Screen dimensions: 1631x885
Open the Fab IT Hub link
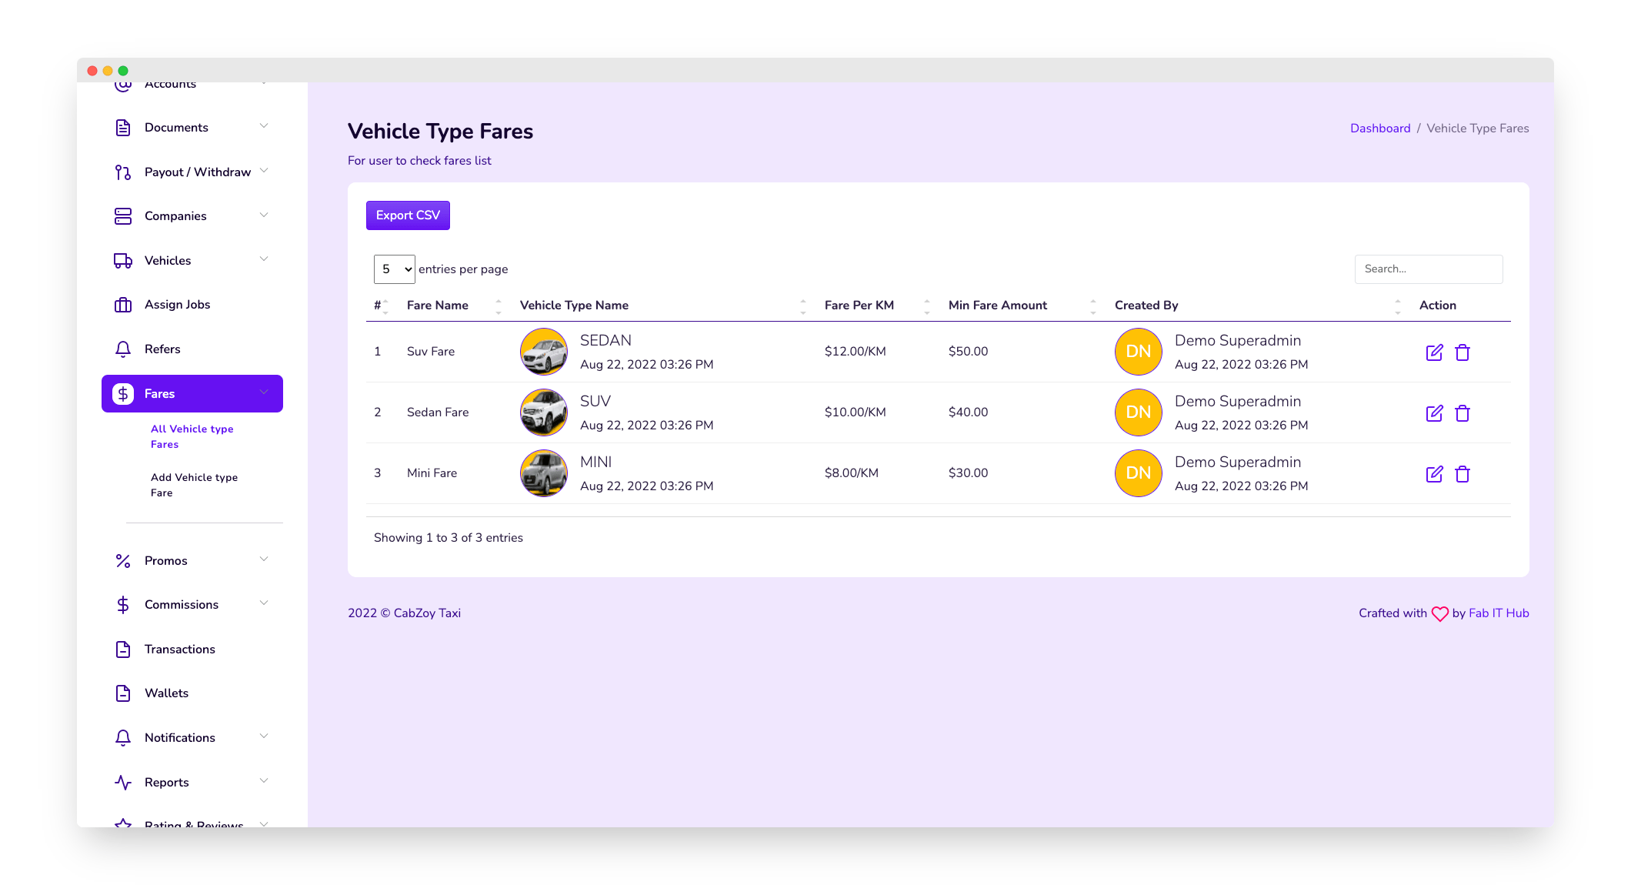(x=1499, y=613)
